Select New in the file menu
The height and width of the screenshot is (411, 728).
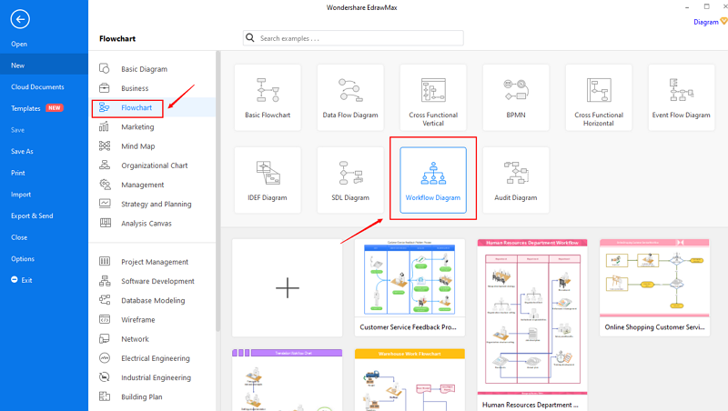click(44, 65)
